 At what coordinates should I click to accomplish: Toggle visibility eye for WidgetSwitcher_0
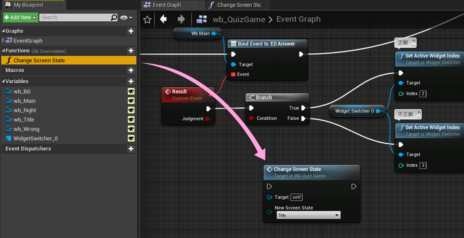(131, 139)
